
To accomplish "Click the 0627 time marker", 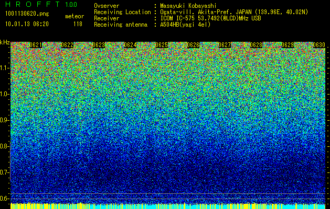I will pyautogui.click(x=225, y=45).
